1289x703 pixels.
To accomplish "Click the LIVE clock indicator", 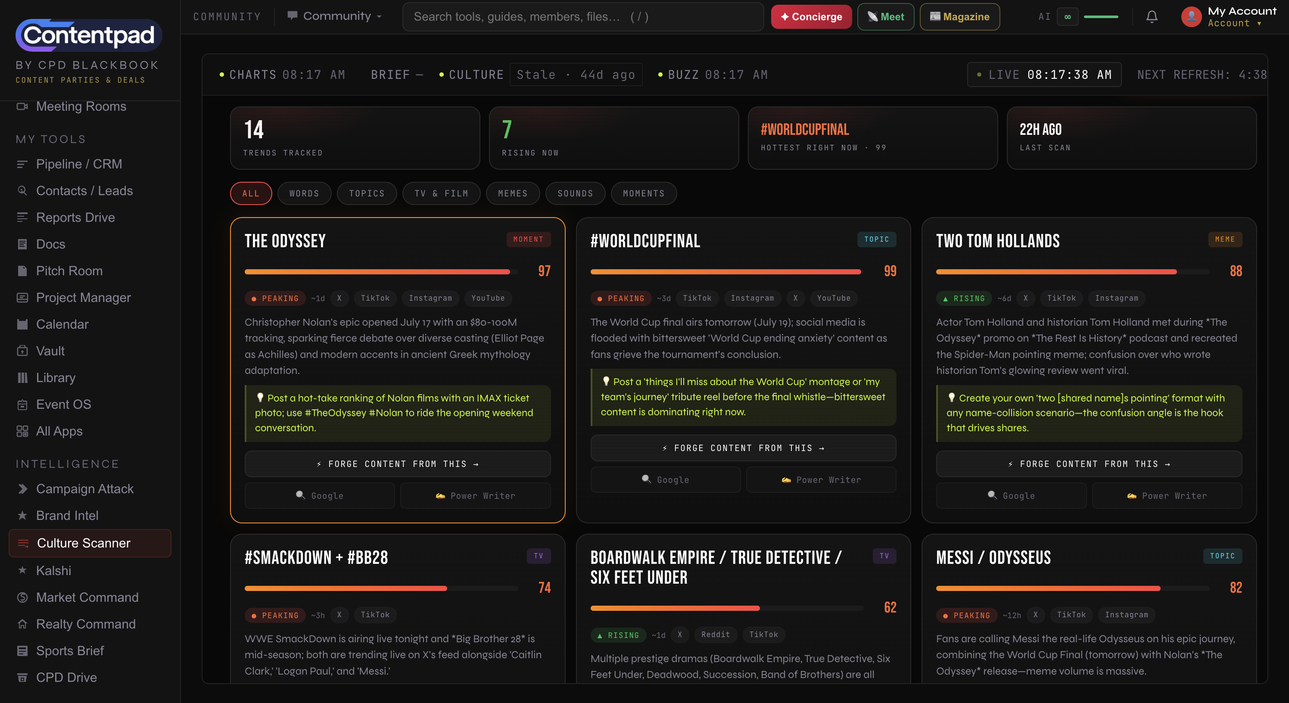I will click(x=1044, y=75).
